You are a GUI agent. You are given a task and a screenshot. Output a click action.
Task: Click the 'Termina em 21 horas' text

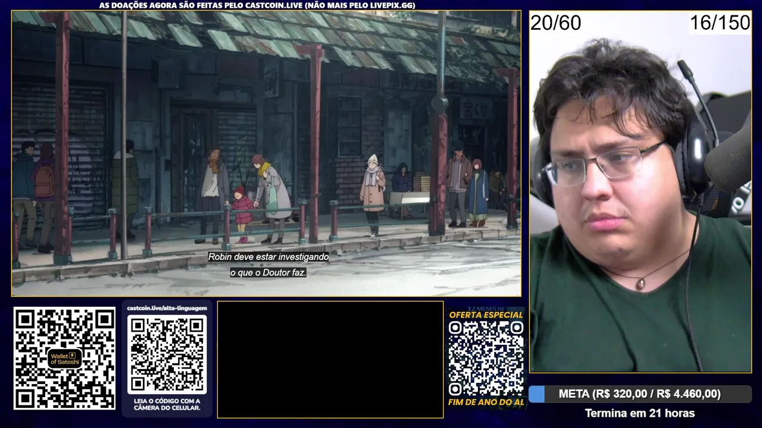(640, 413)
